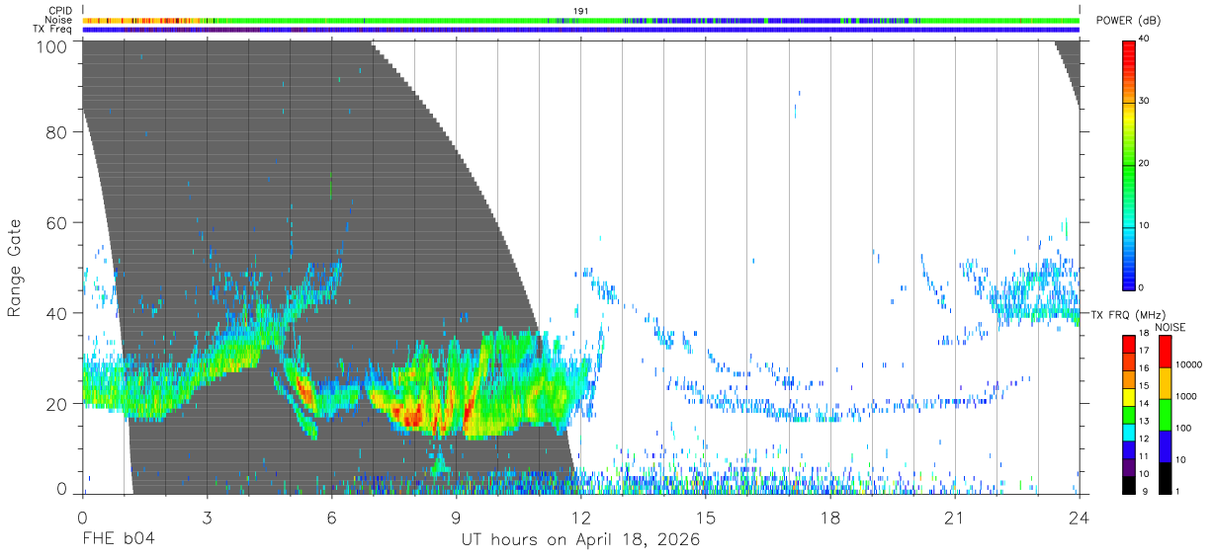The height and width of the screenshot is (560, 1214).
Task: Click the 60 range gate tick label
Action: coord(56,222)
